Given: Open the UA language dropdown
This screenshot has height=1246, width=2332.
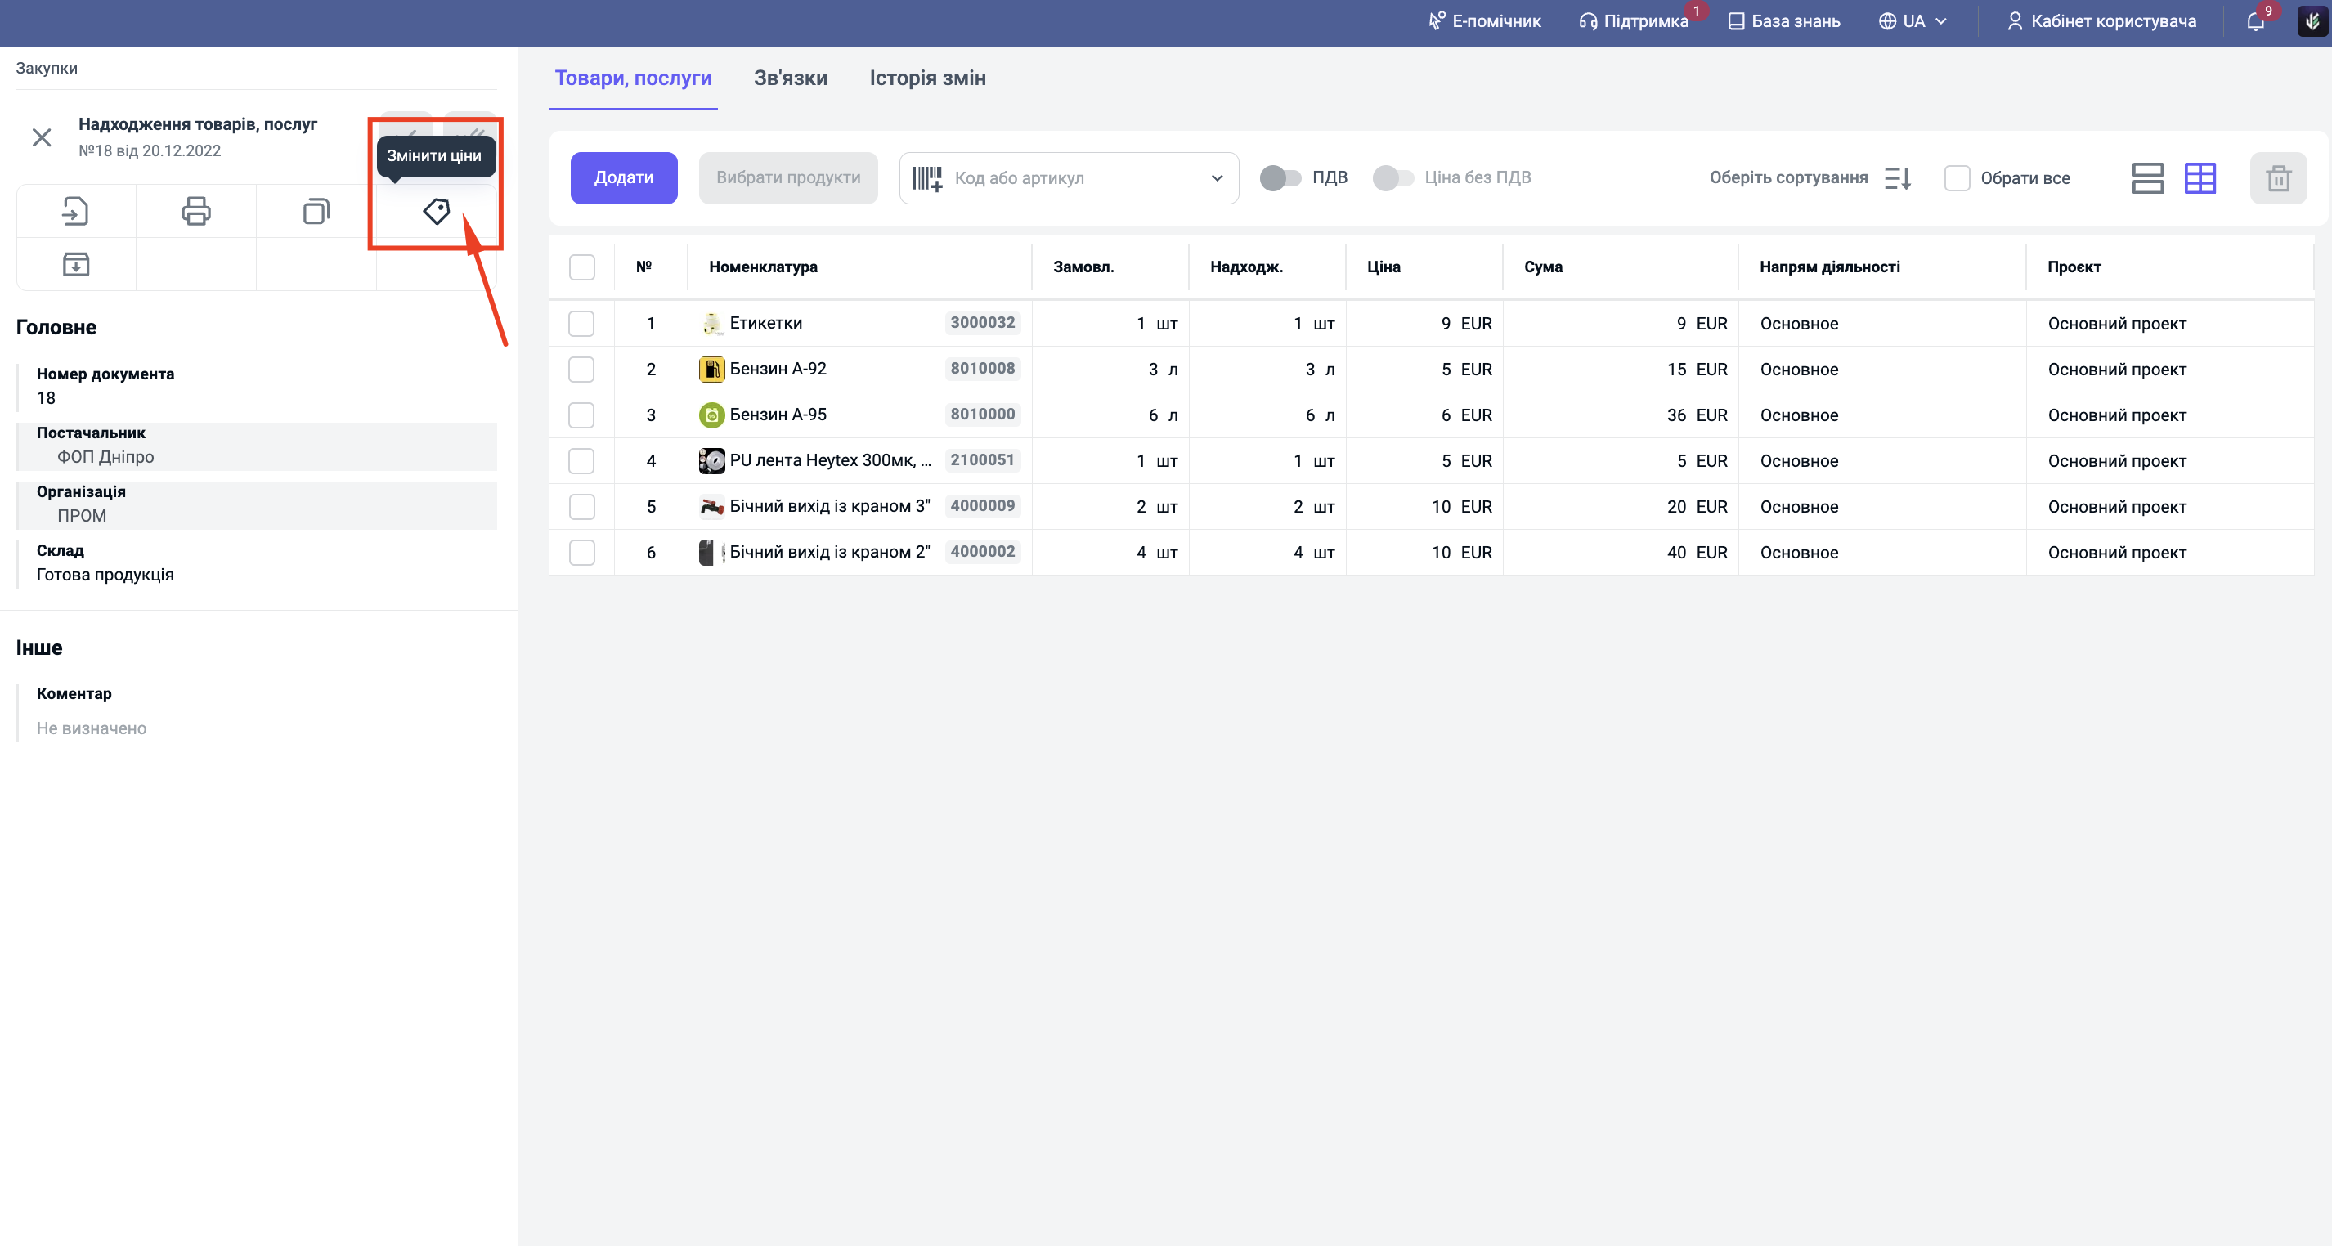Looking at the screenshot, I should pos(1912,22).
